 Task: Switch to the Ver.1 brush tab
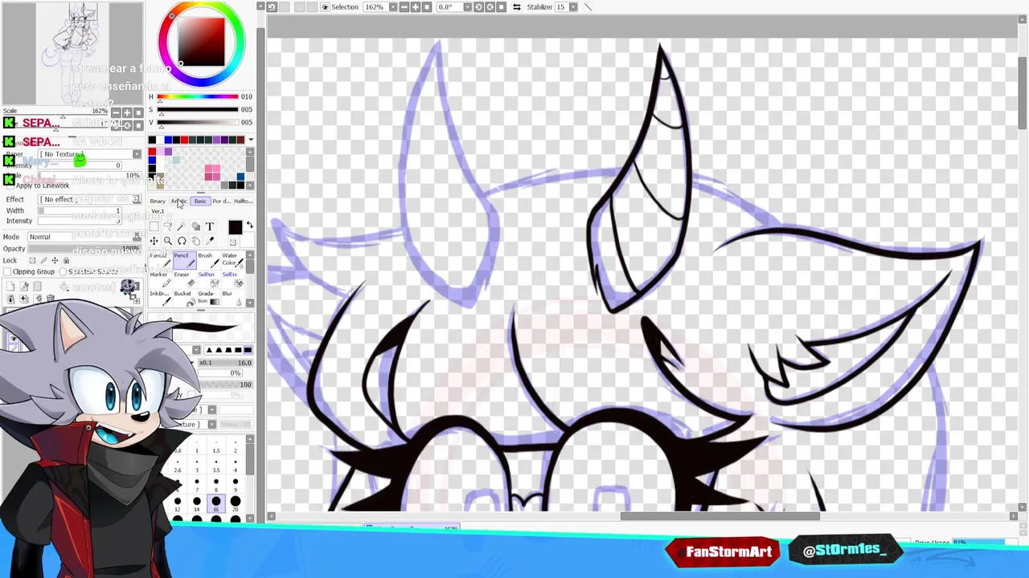[158, 211]
